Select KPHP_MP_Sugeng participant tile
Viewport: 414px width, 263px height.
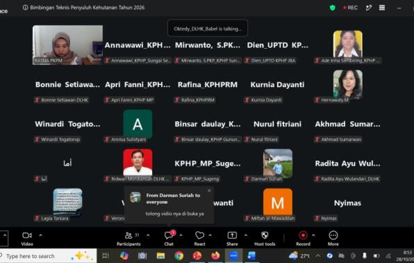pos(208,164)
